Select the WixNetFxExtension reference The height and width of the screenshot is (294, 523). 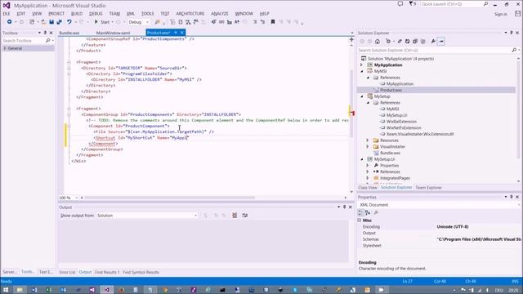(x=404, y=128)
